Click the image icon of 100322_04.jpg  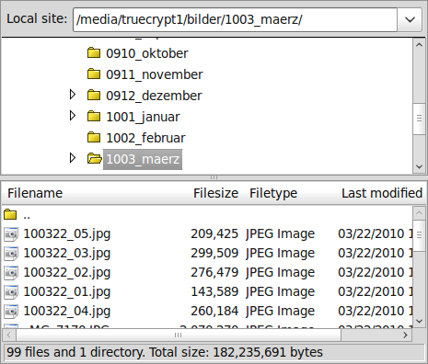pyautogui.click(x=11, y=312)
